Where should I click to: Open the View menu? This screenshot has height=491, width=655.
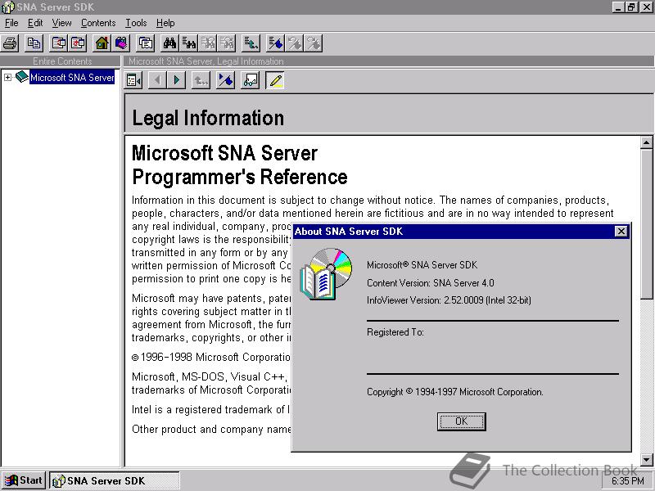pyautogui.click(x=61, y=23)
